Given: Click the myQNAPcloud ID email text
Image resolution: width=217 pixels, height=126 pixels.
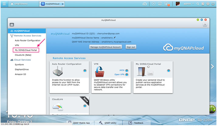Looking at the screenshot, I should (x=108, y=34).
